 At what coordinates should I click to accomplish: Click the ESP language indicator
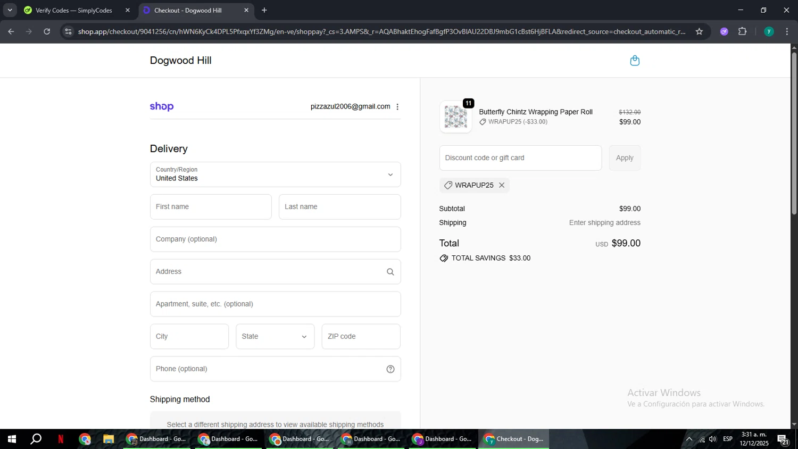point(728,439)
